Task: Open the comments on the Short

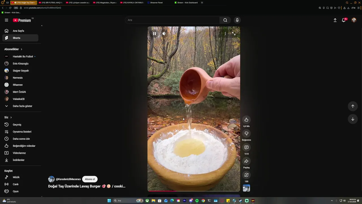Action: (x=246, y=147)
